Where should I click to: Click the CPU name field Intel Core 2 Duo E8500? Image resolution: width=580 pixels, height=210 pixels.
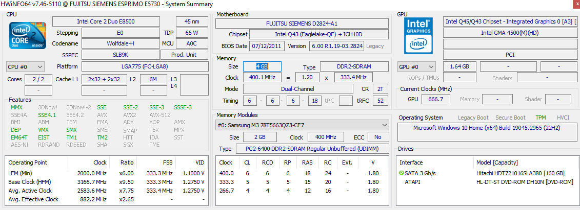click(106, 21)
